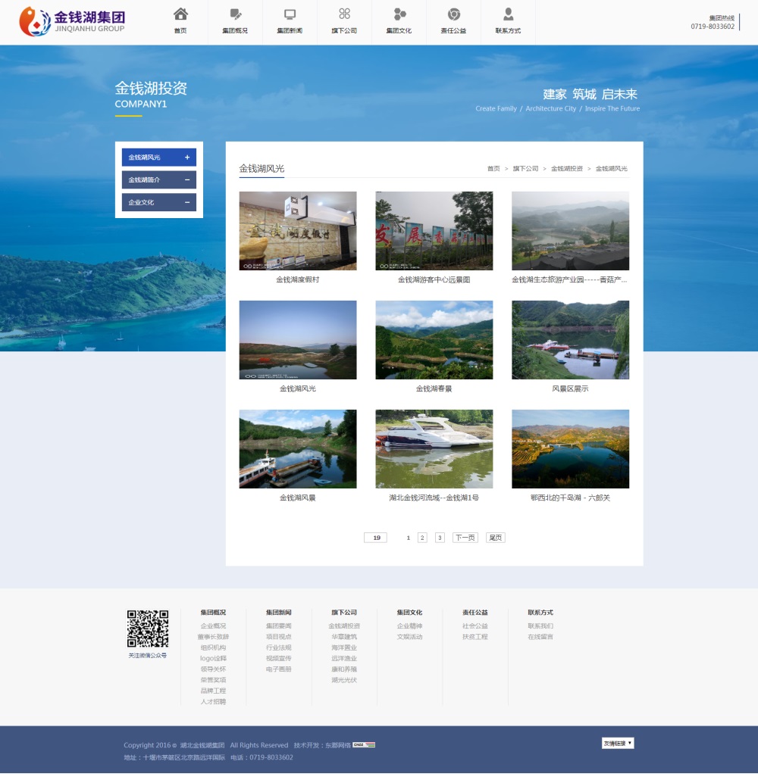The width and height of the screenshot is (758, 780).
Task: Open 集团文化 icon in top navigation
Action: [399, 14]
